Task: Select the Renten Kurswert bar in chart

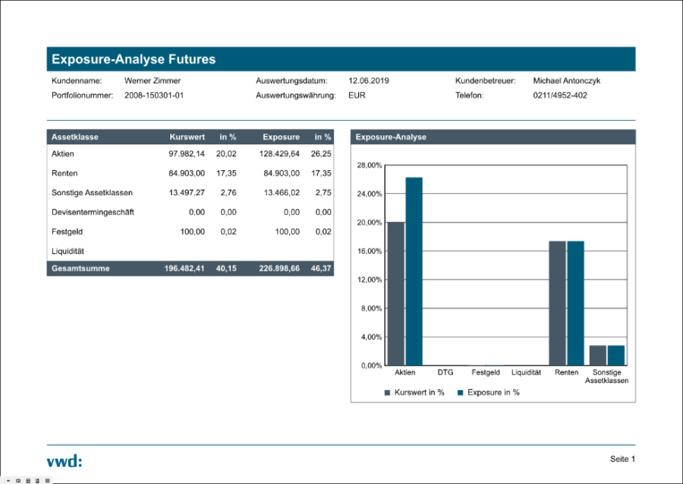Action: [x=557, y=303]
